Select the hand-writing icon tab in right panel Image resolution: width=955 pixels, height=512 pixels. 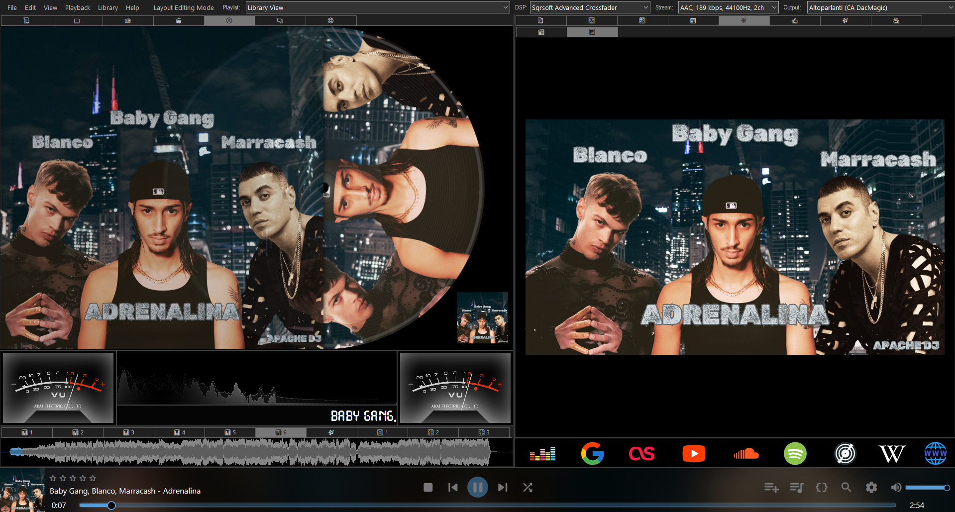pos(795,20)
